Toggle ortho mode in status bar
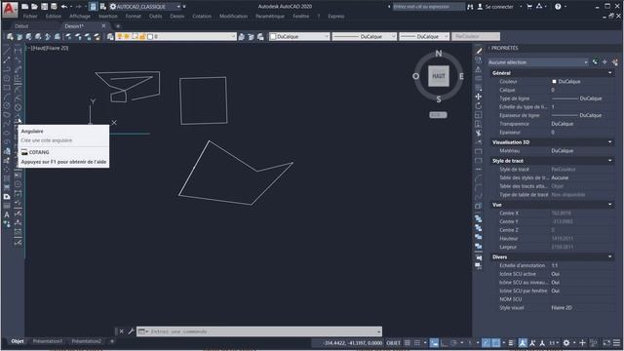This screenshot has height=351, width=624. (445, 343)
